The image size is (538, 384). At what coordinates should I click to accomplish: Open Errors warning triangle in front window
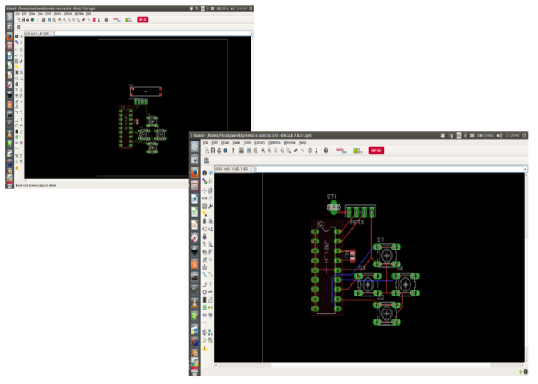tap(204, 348)
